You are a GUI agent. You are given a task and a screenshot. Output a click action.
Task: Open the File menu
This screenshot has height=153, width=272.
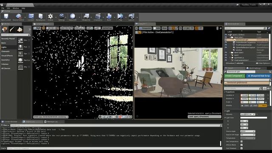coord(3,8)
